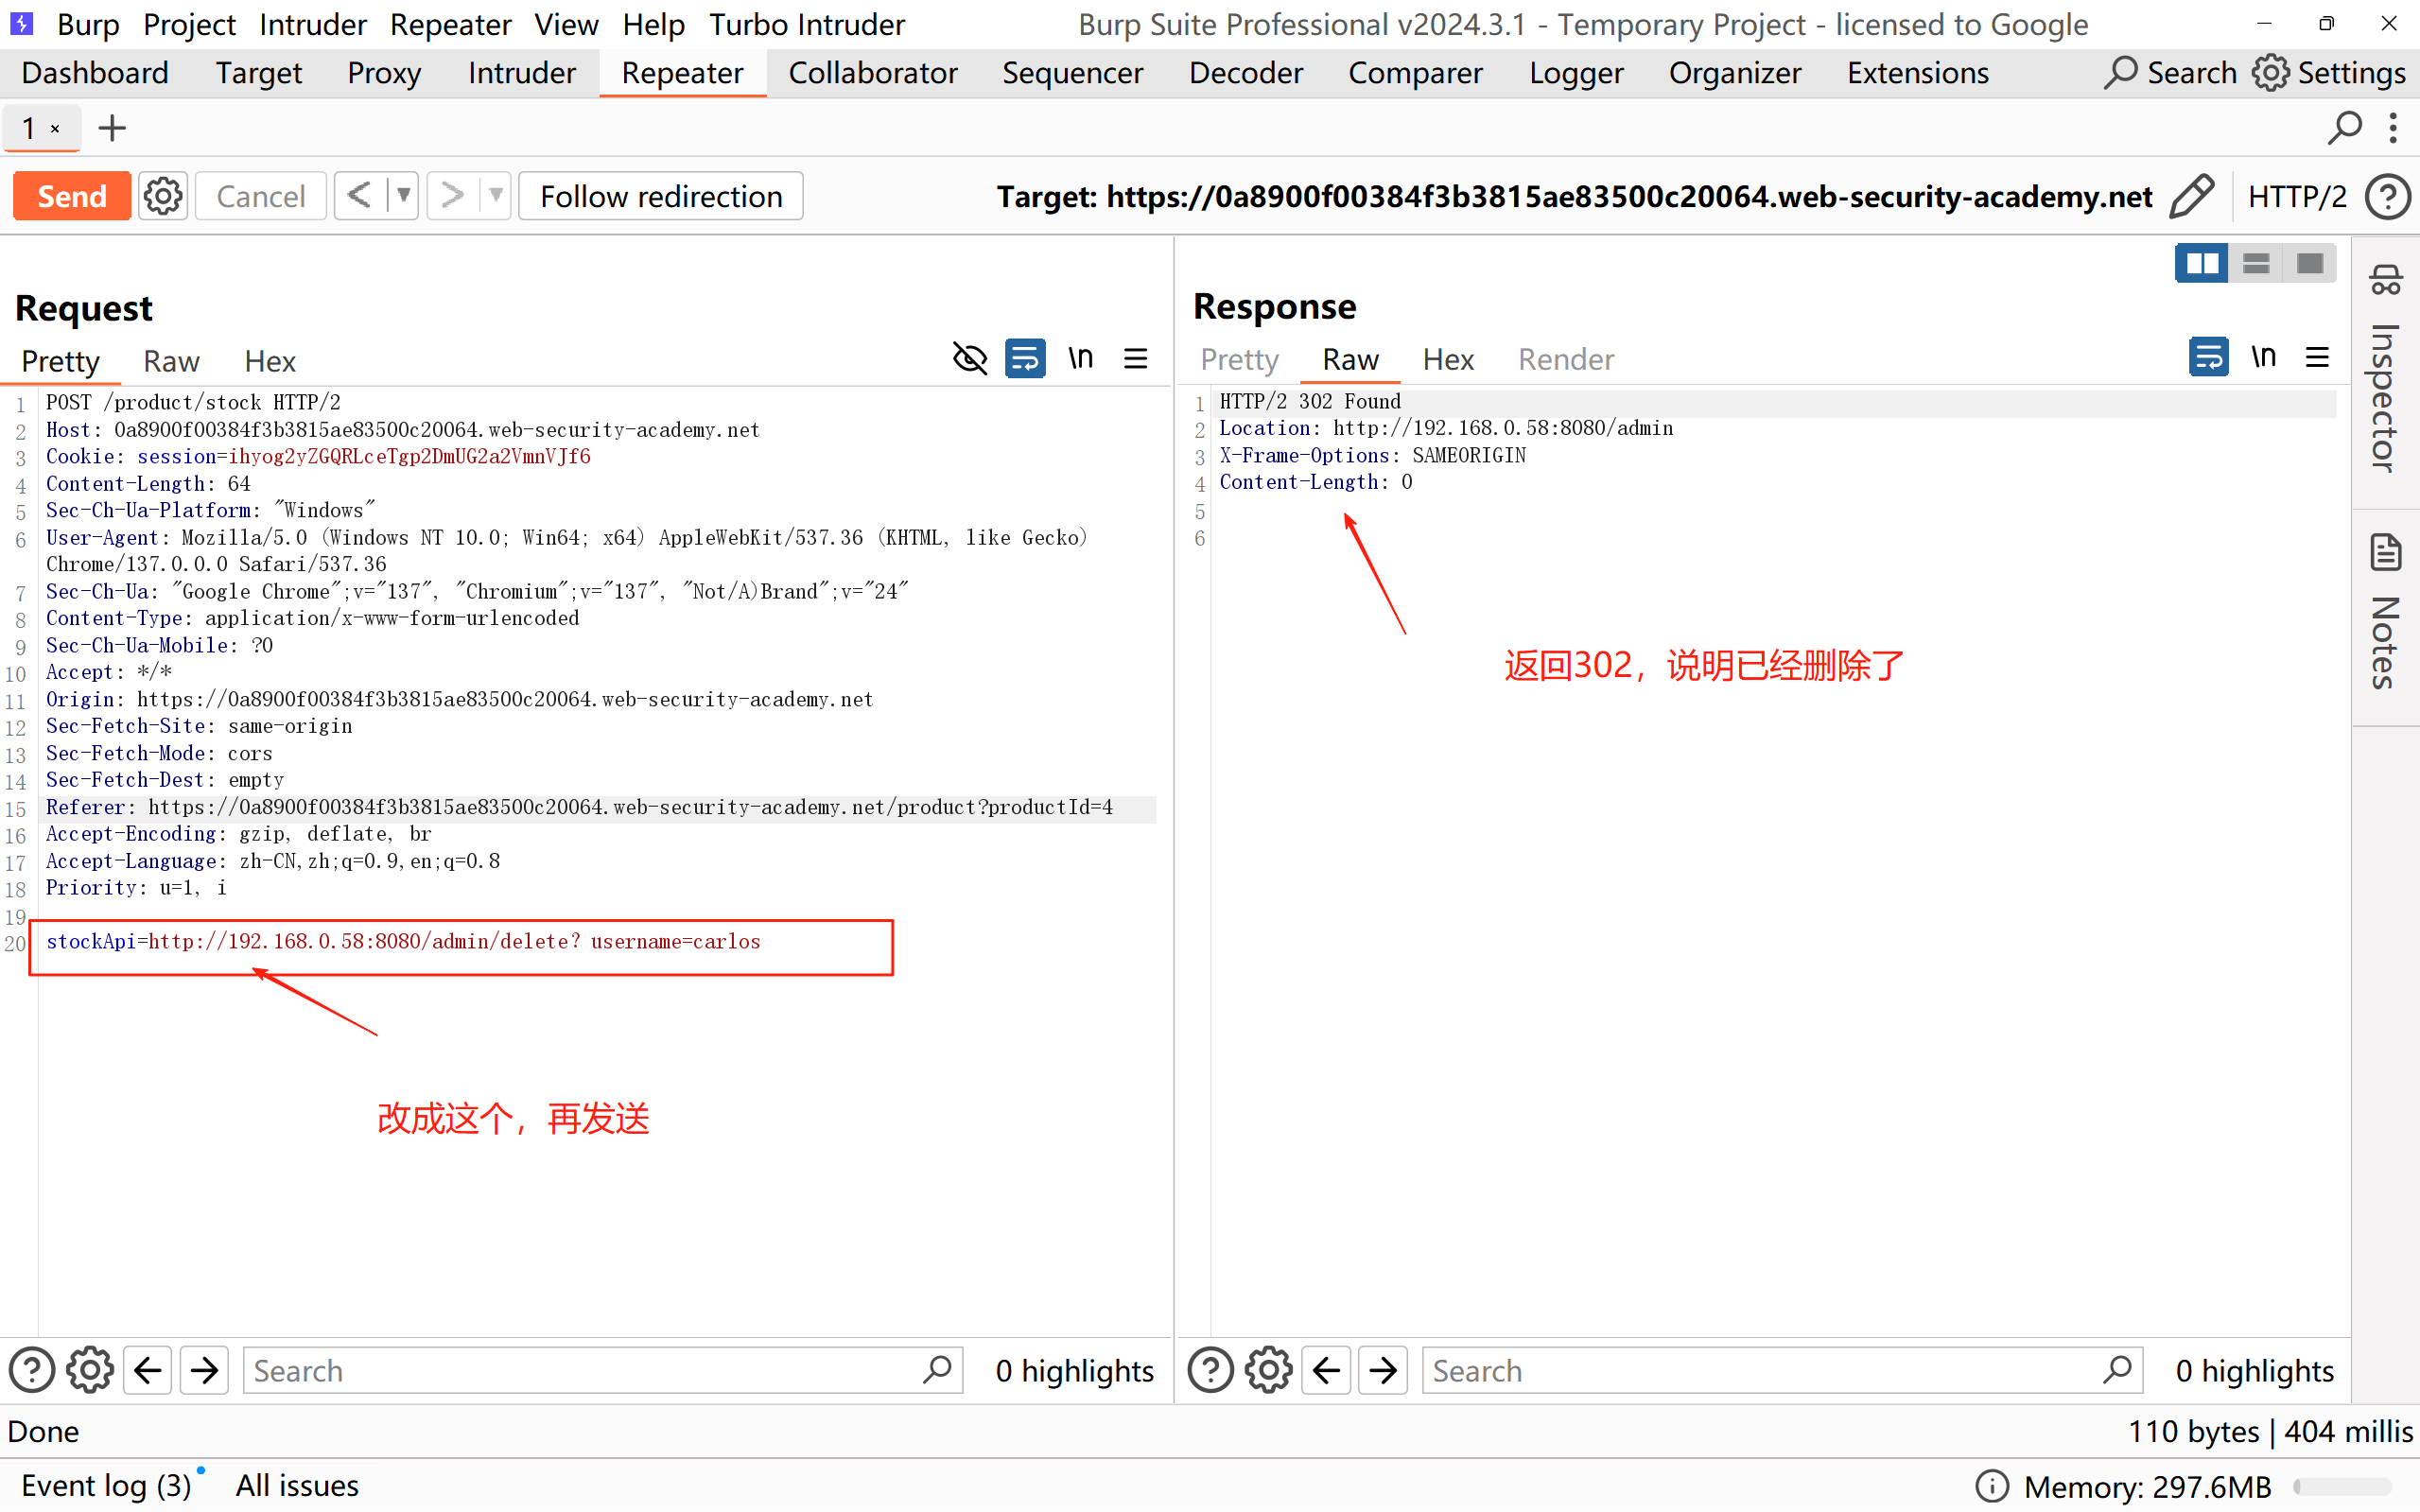Open the Turbo Intruder menu
2420x1512 pixels.
pyautogui.click(x=806, y=24)
